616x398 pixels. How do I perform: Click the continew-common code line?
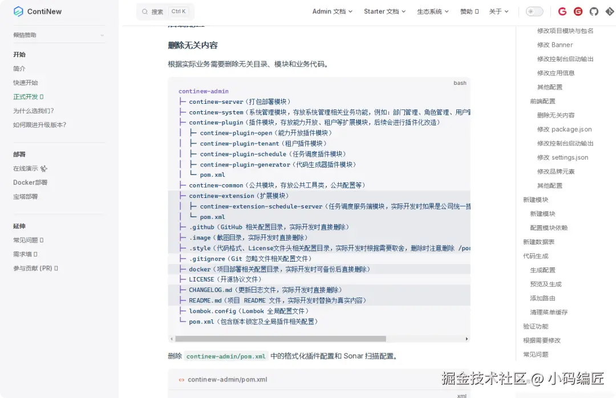(272, 185)
